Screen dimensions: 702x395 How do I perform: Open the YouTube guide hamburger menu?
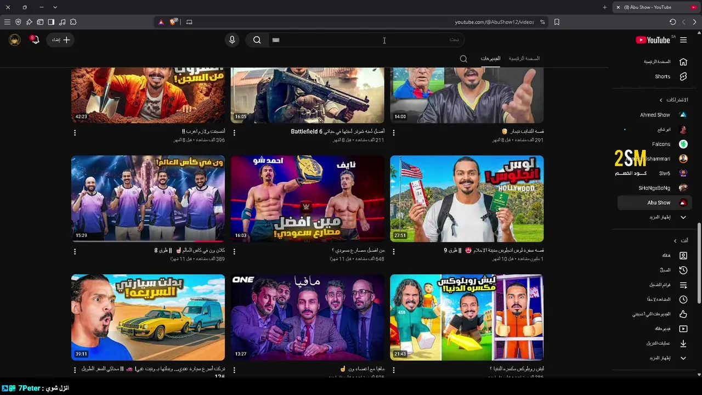[683, 40]
